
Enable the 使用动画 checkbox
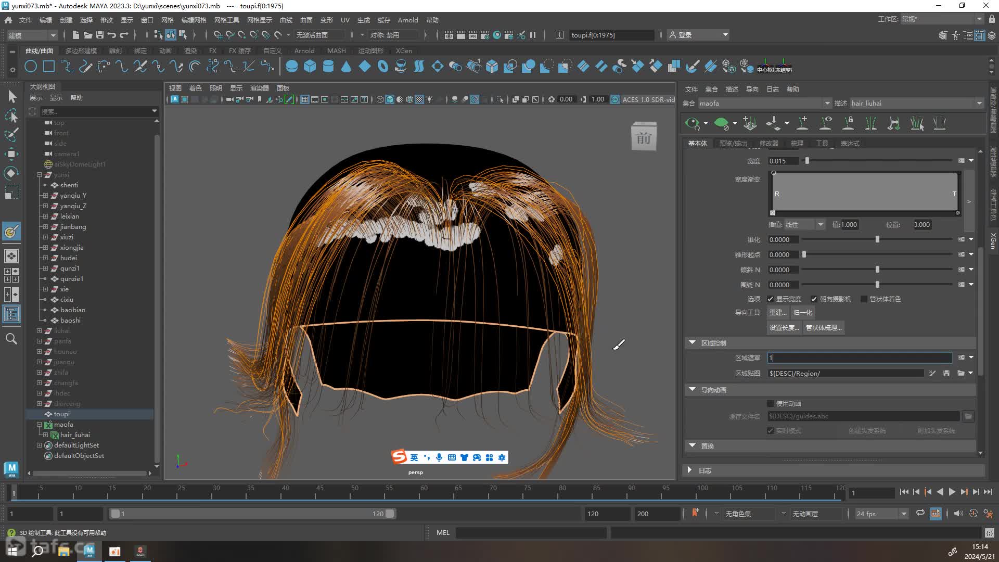tap(771, 404)
